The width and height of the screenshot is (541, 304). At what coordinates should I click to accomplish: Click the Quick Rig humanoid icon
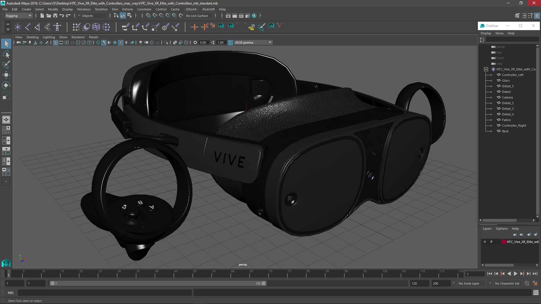tap(57, 27)
